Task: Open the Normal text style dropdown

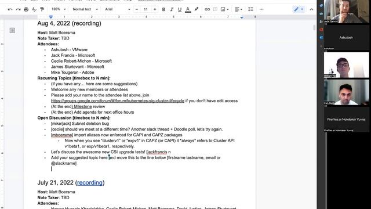Action: 85,9
